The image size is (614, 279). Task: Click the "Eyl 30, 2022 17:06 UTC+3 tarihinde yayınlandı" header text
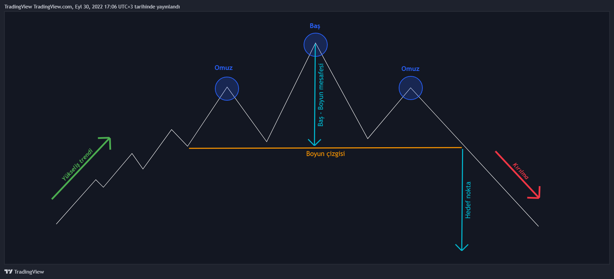[127, 7]
